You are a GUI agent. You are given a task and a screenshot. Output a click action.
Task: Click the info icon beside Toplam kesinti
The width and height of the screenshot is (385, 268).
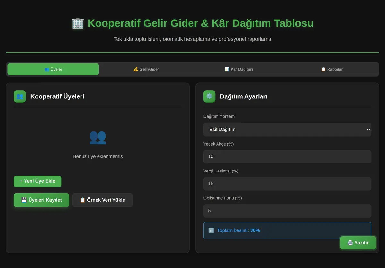tap(211, 230)
